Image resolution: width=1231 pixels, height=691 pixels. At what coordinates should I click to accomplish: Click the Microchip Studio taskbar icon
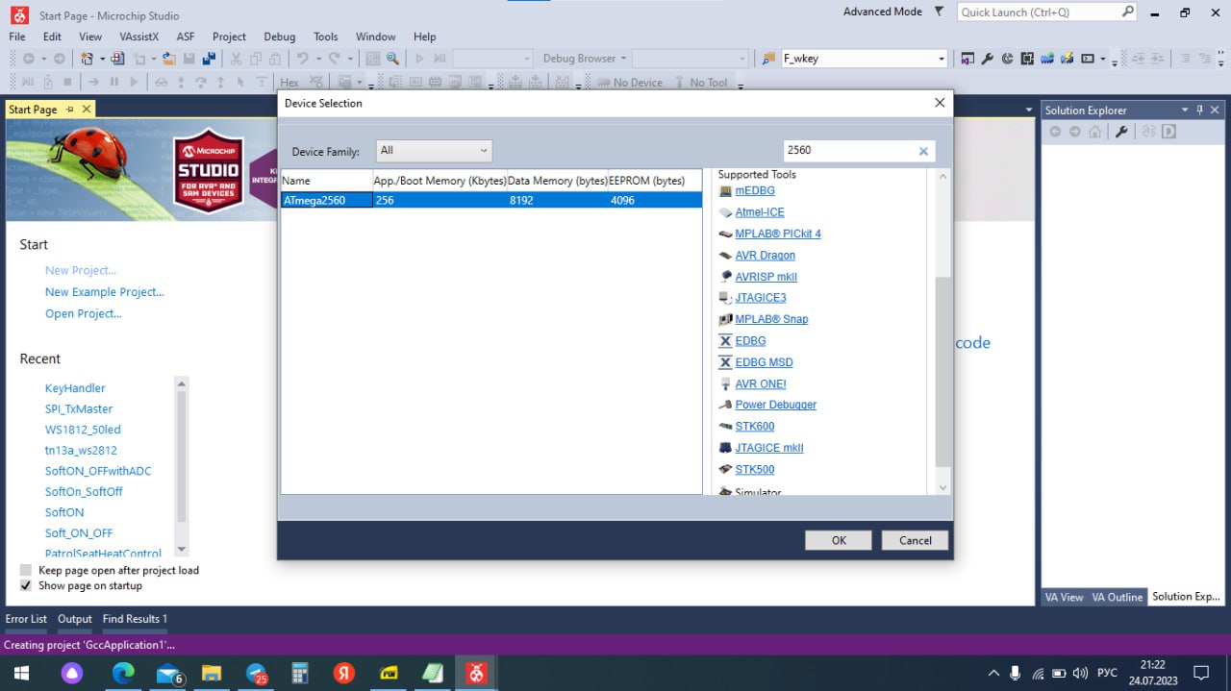tap(476, 673)
